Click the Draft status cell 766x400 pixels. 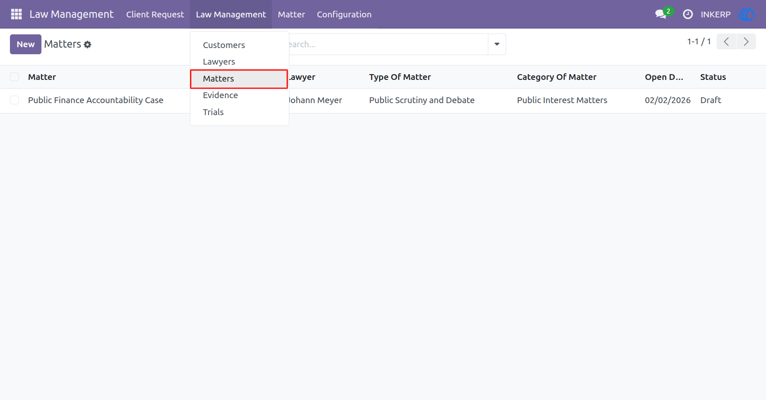pos(710,100)
